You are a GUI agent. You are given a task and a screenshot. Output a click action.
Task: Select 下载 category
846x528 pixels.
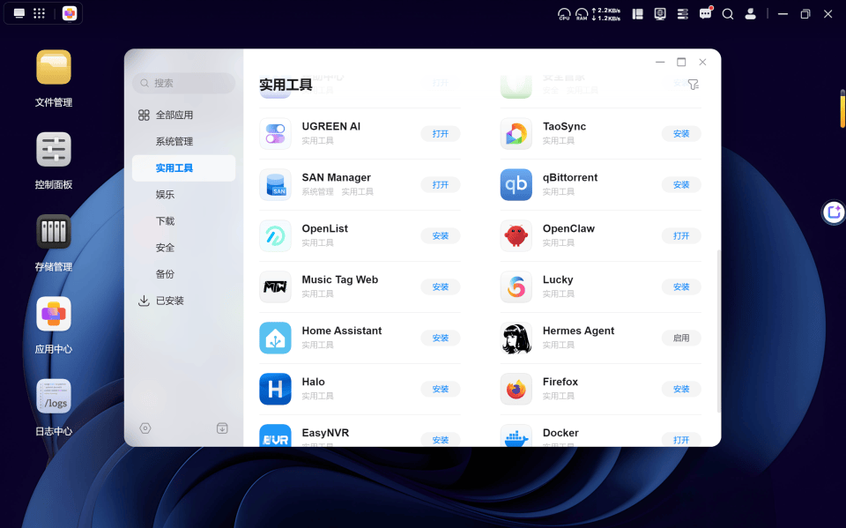pos(183,221)
